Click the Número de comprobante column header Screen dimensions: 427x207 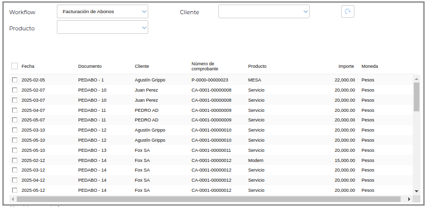(205, 66)
